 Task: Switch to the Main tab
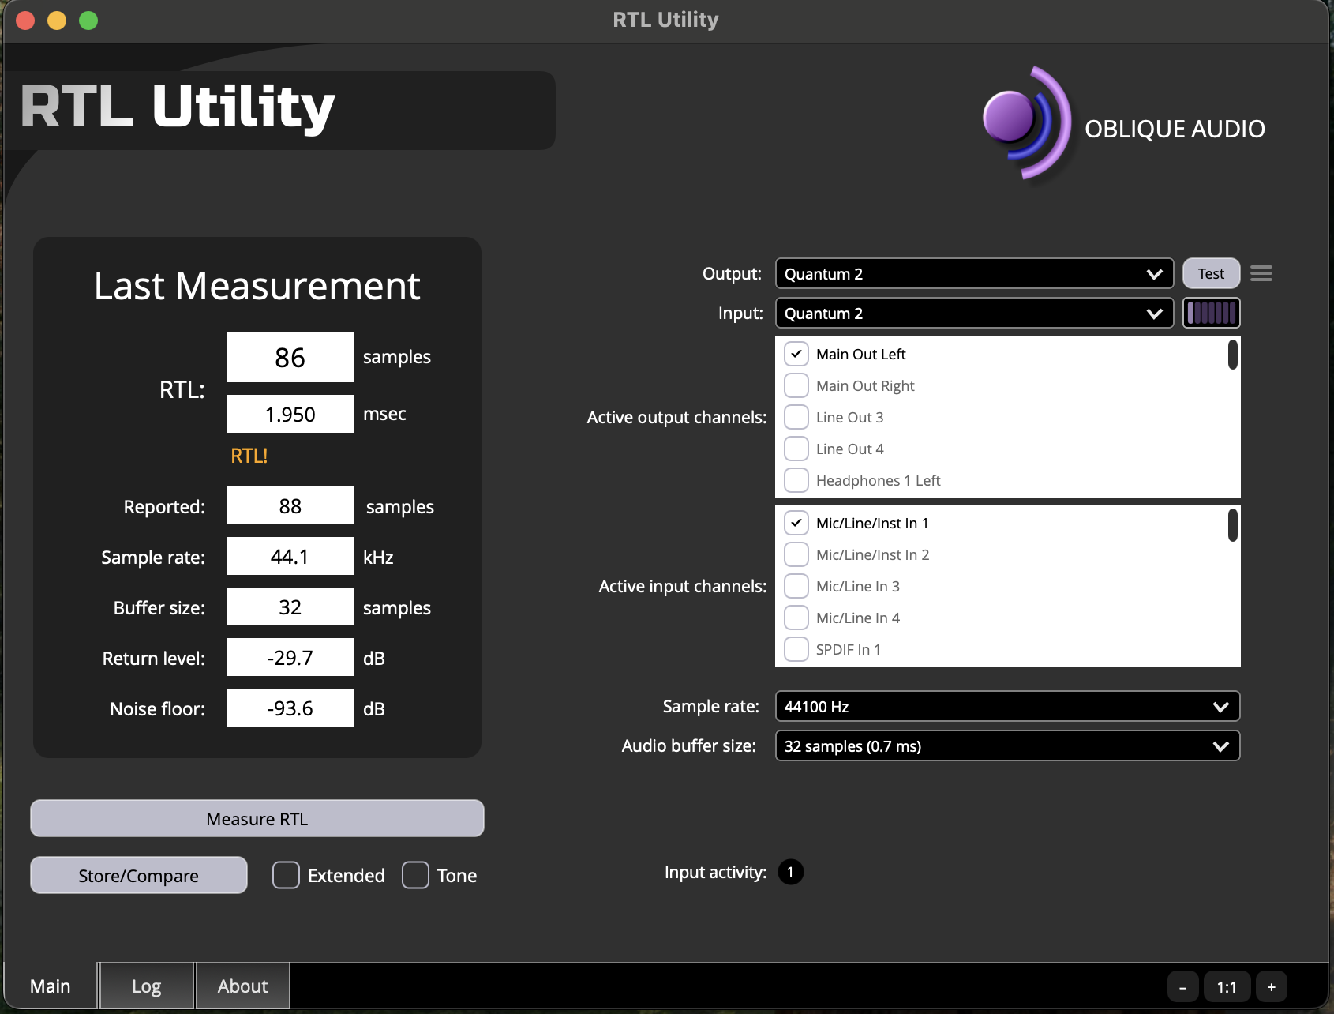click(50, 986)
